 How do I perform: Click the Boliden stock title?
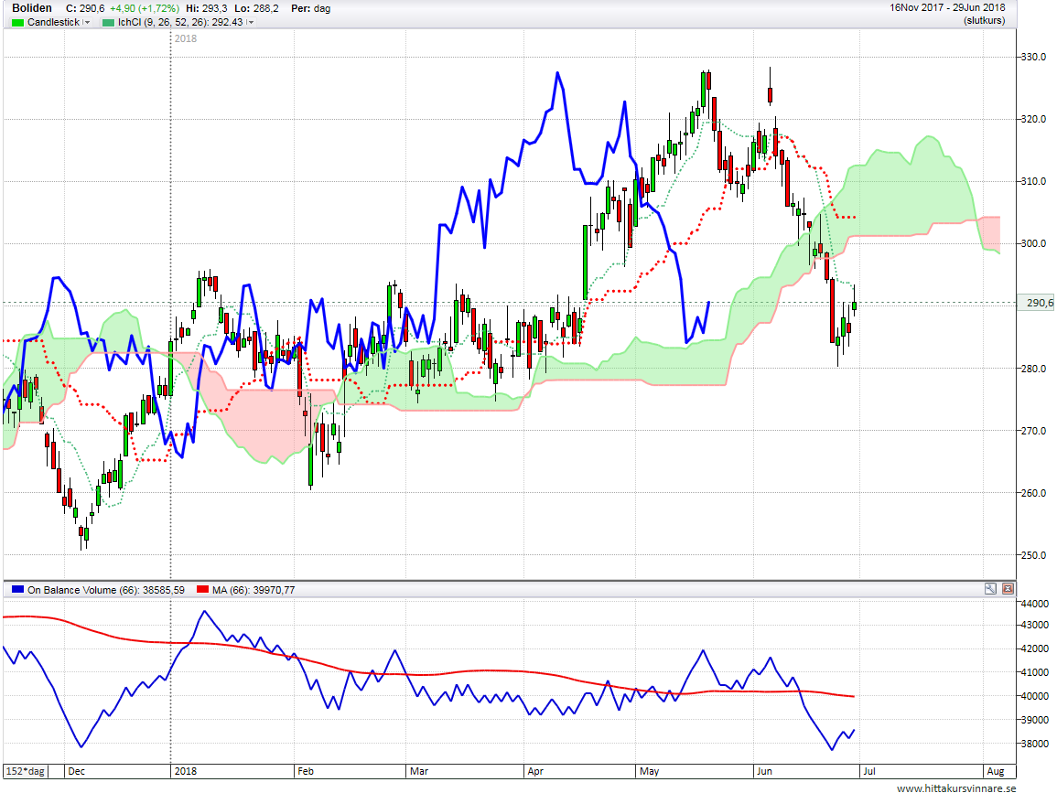click(32, 8)
